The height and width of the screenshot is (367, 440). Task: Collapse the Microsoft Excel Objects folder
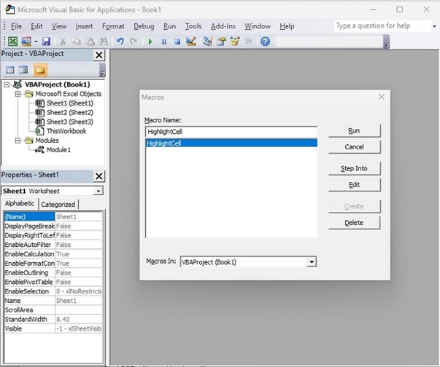(18, 94)
